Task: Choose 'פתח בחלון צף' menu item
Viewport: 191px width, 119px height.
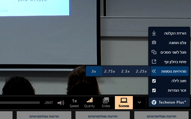Action: (169, 62)
